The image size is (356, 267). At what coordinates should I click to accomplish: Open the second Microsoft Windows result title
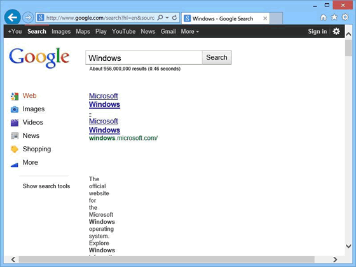point(104,126)
